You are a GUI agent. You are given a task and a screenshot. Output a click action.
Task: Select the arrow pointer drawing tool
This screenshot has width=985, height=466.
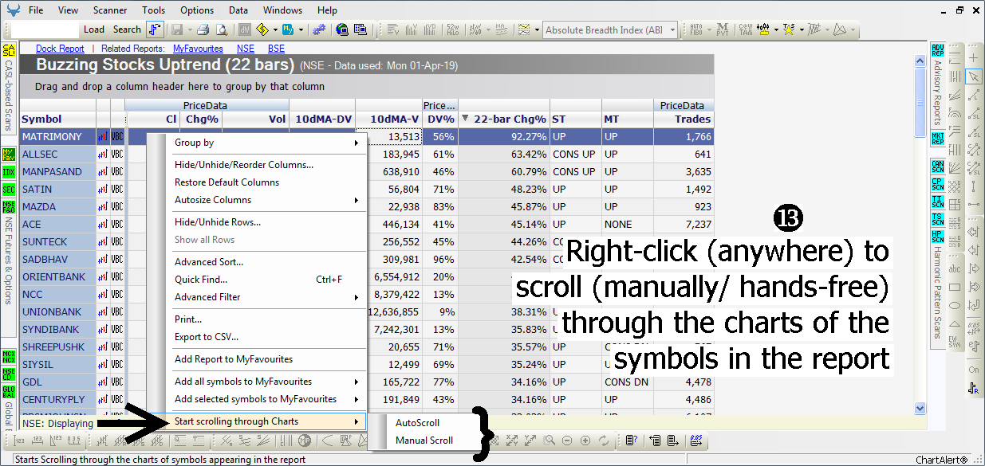[x=974, y=76]
